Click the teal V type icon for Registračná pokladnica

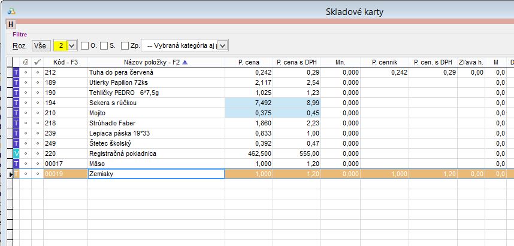[x=17, y=153]
